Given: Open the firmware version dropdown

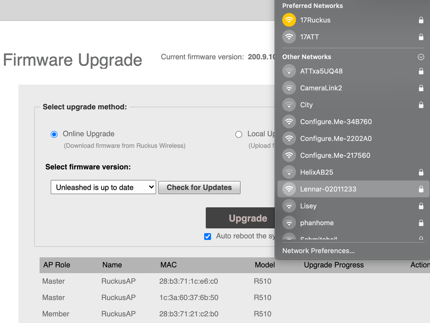Looking at the screenshot, I should point(103,188).
